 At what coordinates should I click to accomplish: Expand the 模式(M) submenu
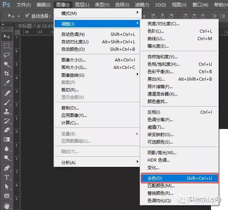coord(97,13)
